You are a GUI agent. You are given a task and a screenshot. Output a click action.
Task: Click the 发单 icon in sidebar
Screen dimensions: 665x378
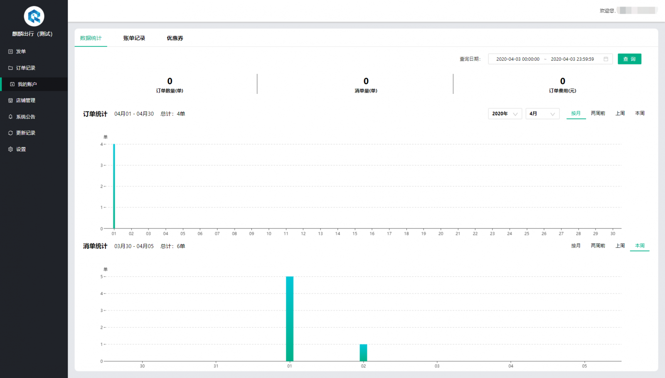[x=10, y=52]
